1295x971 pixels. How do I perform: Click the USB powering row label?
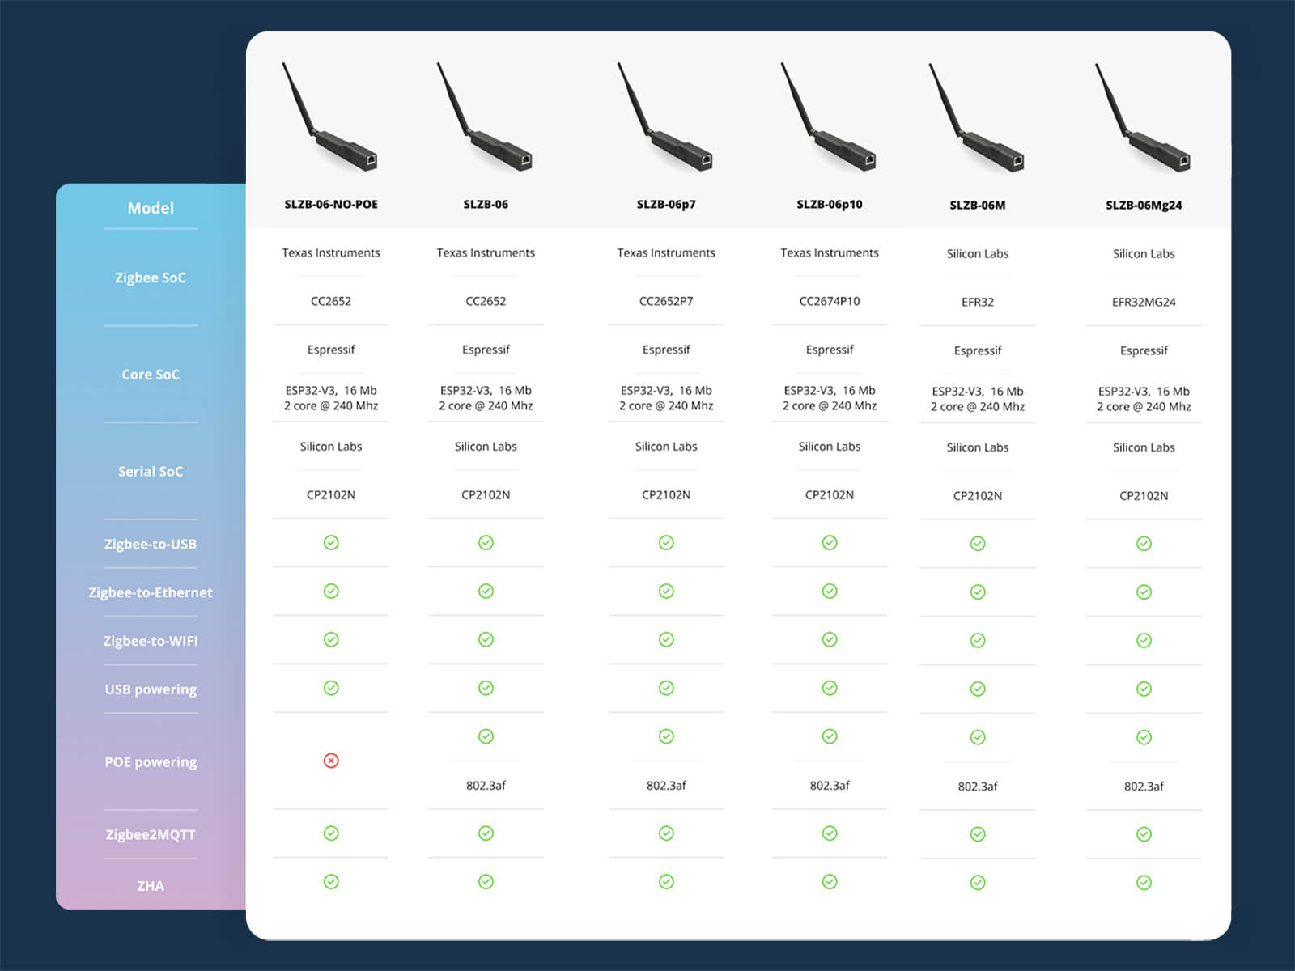[151, 689]
